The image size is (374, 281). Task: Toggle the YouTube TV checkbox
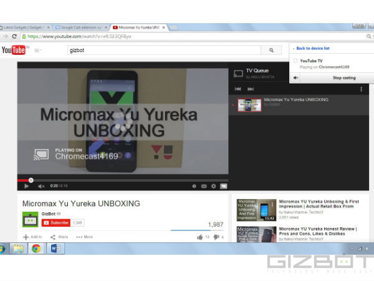pos(295,61)
